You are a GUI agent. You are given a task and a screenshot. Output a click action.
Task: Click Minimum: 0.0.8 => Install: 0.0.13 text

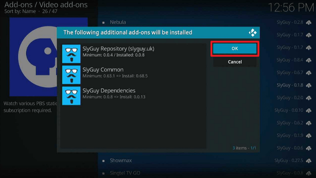(114, 97)
